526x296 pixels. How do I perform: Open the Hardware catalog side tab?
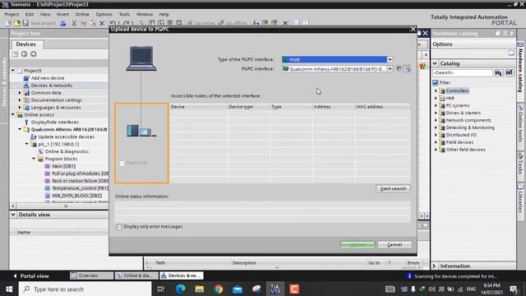point(520,67)
